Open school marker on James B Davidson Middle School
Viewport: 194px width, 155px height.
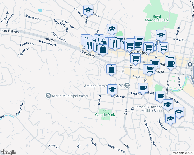[x=168, y=105]
